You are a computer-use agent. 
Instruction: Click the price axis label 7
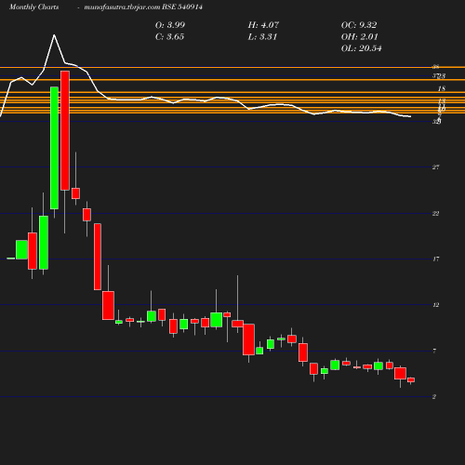[x=434, y=351]
